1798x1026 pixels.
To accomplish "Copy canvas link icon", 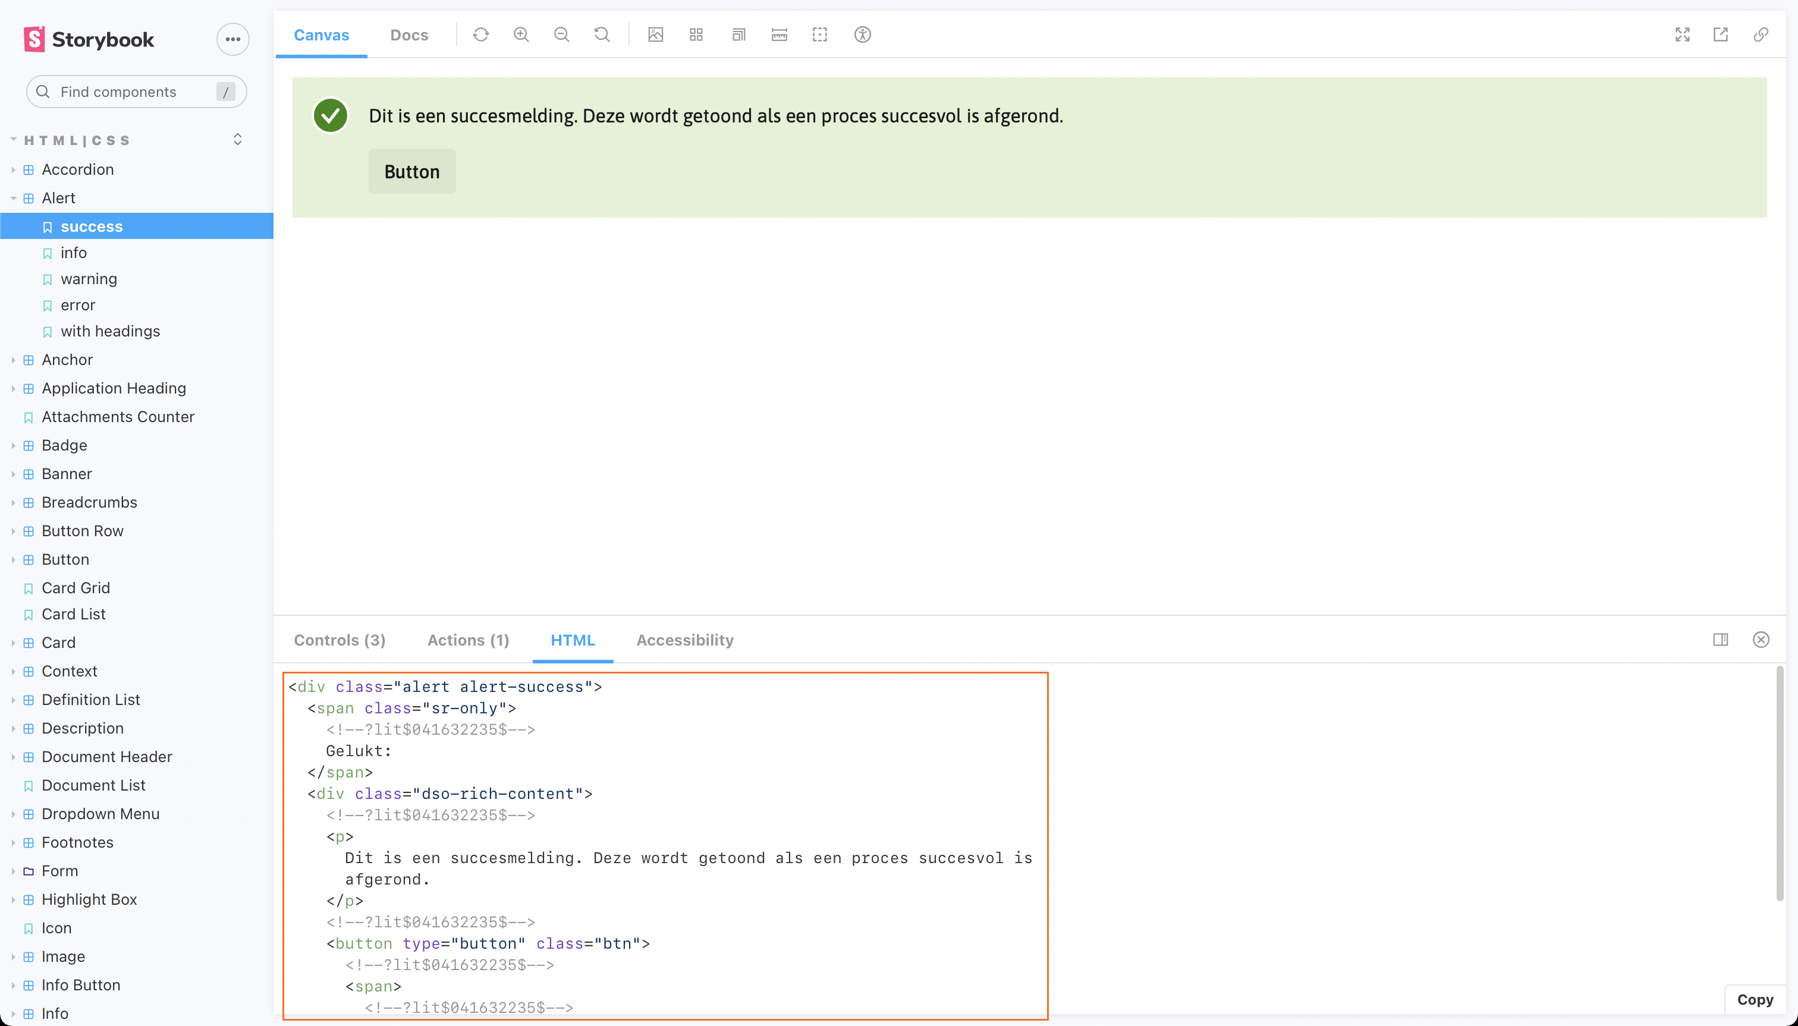I will click(1761, 34).
